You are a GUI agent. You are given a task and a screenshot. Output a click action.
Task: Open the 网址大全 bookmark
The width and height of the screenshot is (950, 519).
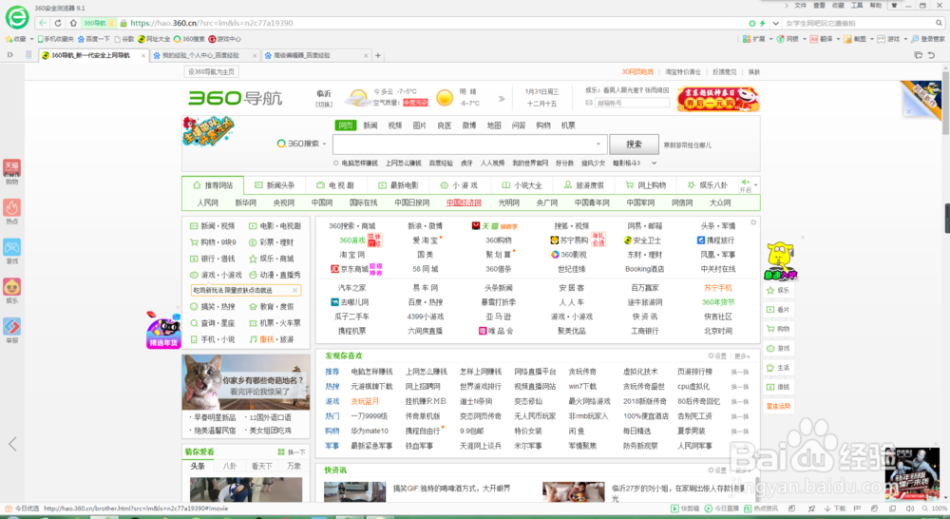(x=154, y=39)
